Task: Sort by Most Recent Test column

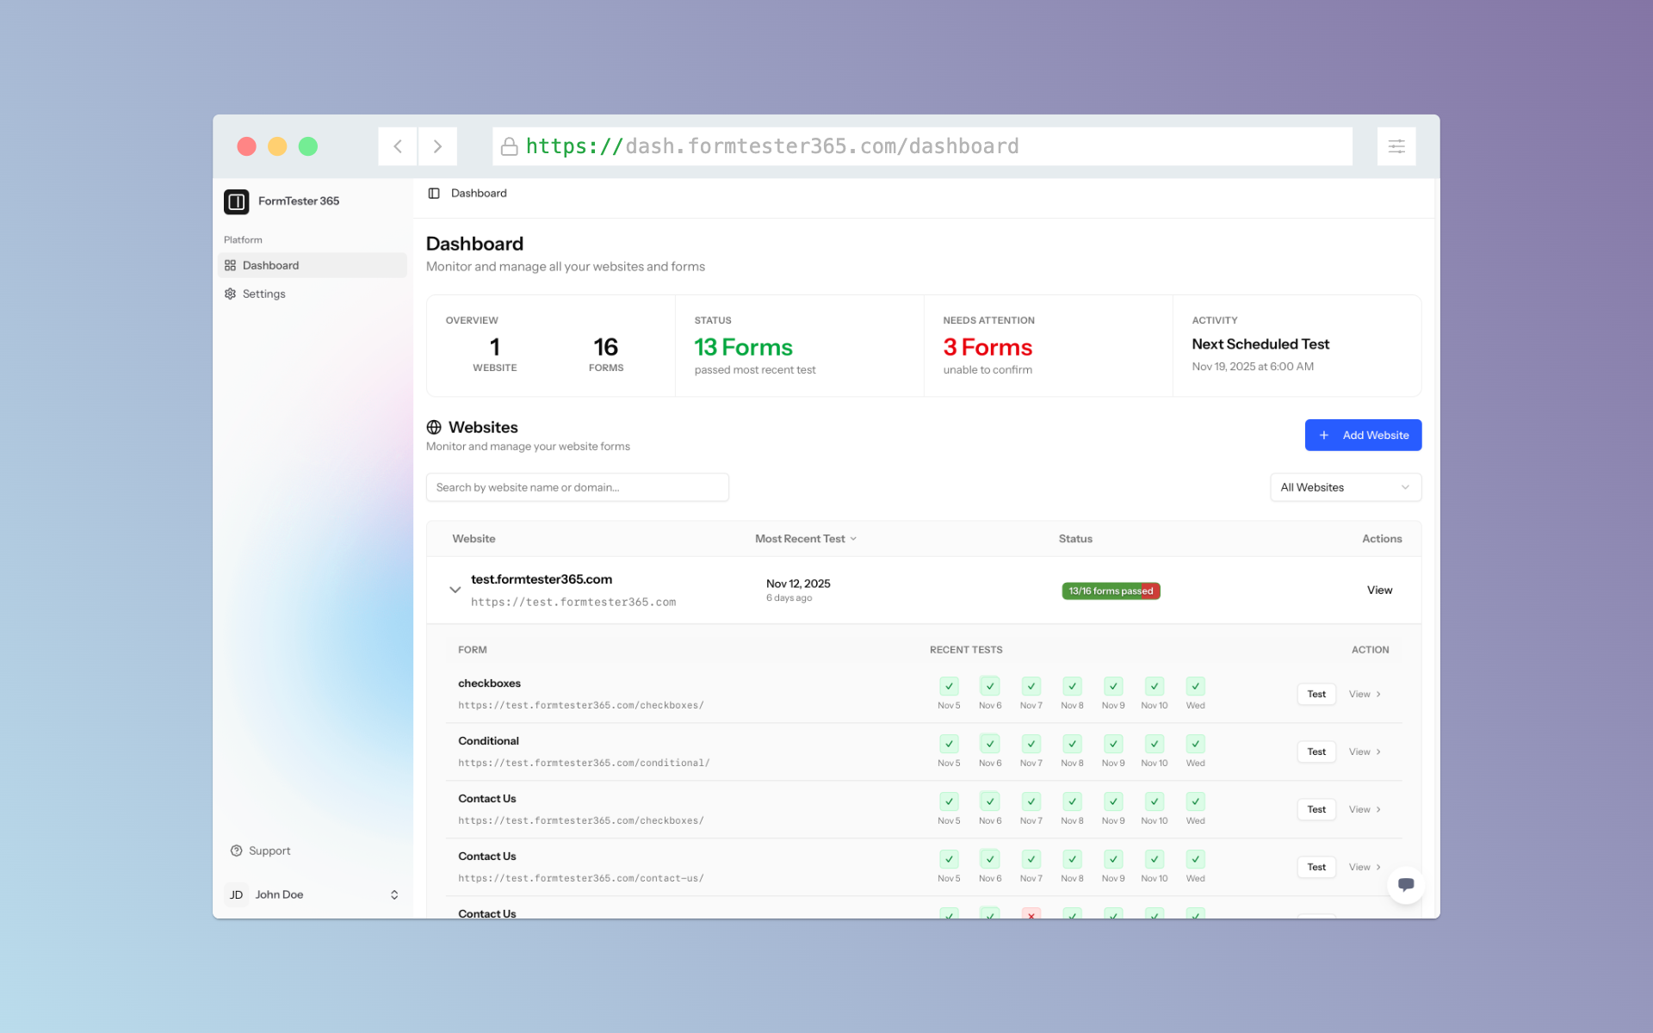Action: coord(805,539)
